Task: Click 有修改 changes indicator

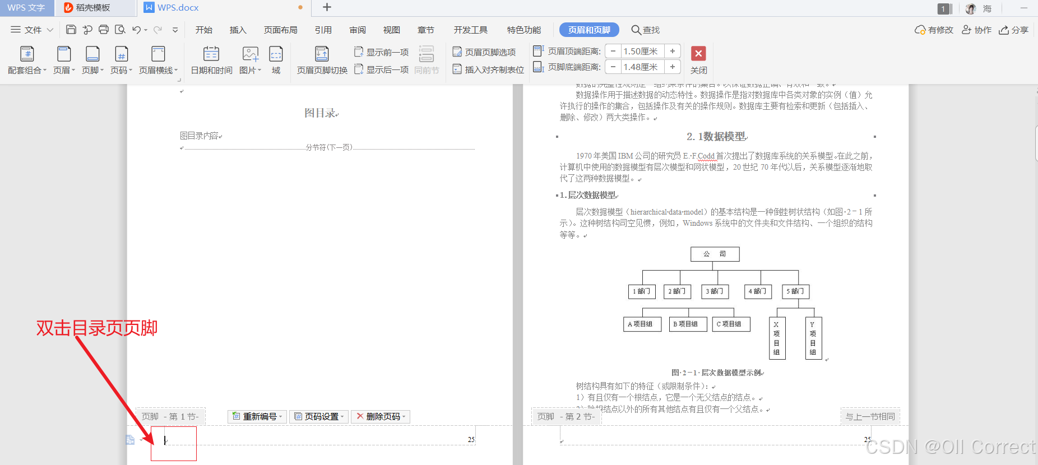Action: pos(934,30)
